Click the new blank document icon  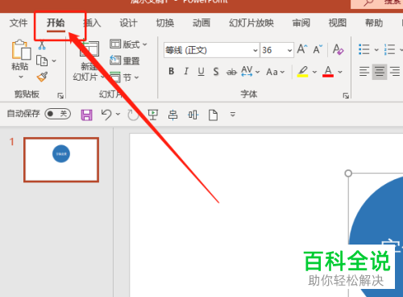click(213, 115)
